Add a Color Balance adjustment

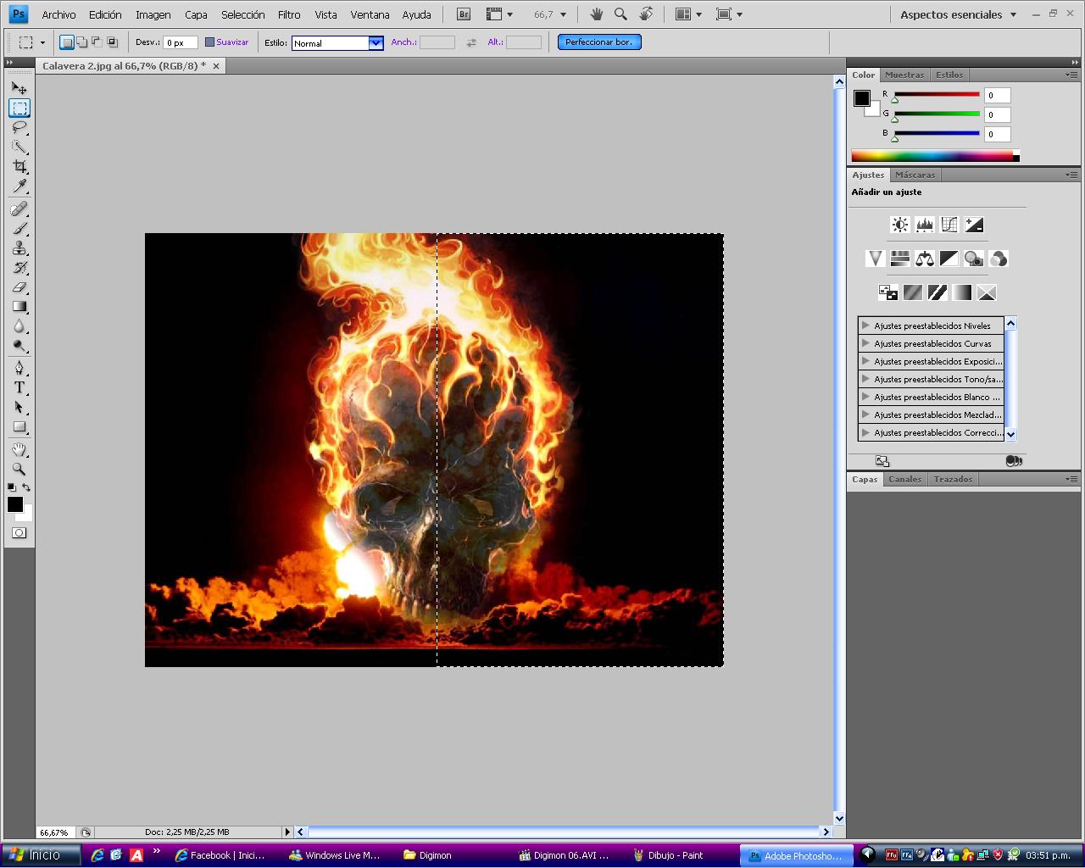click(x=925, y=259)
